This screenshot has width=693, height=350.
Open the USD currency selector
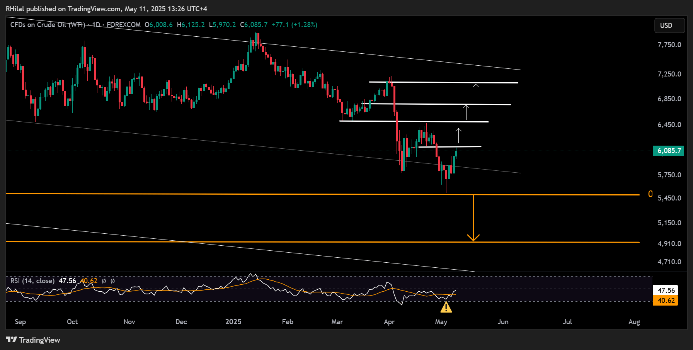(669, 25)
